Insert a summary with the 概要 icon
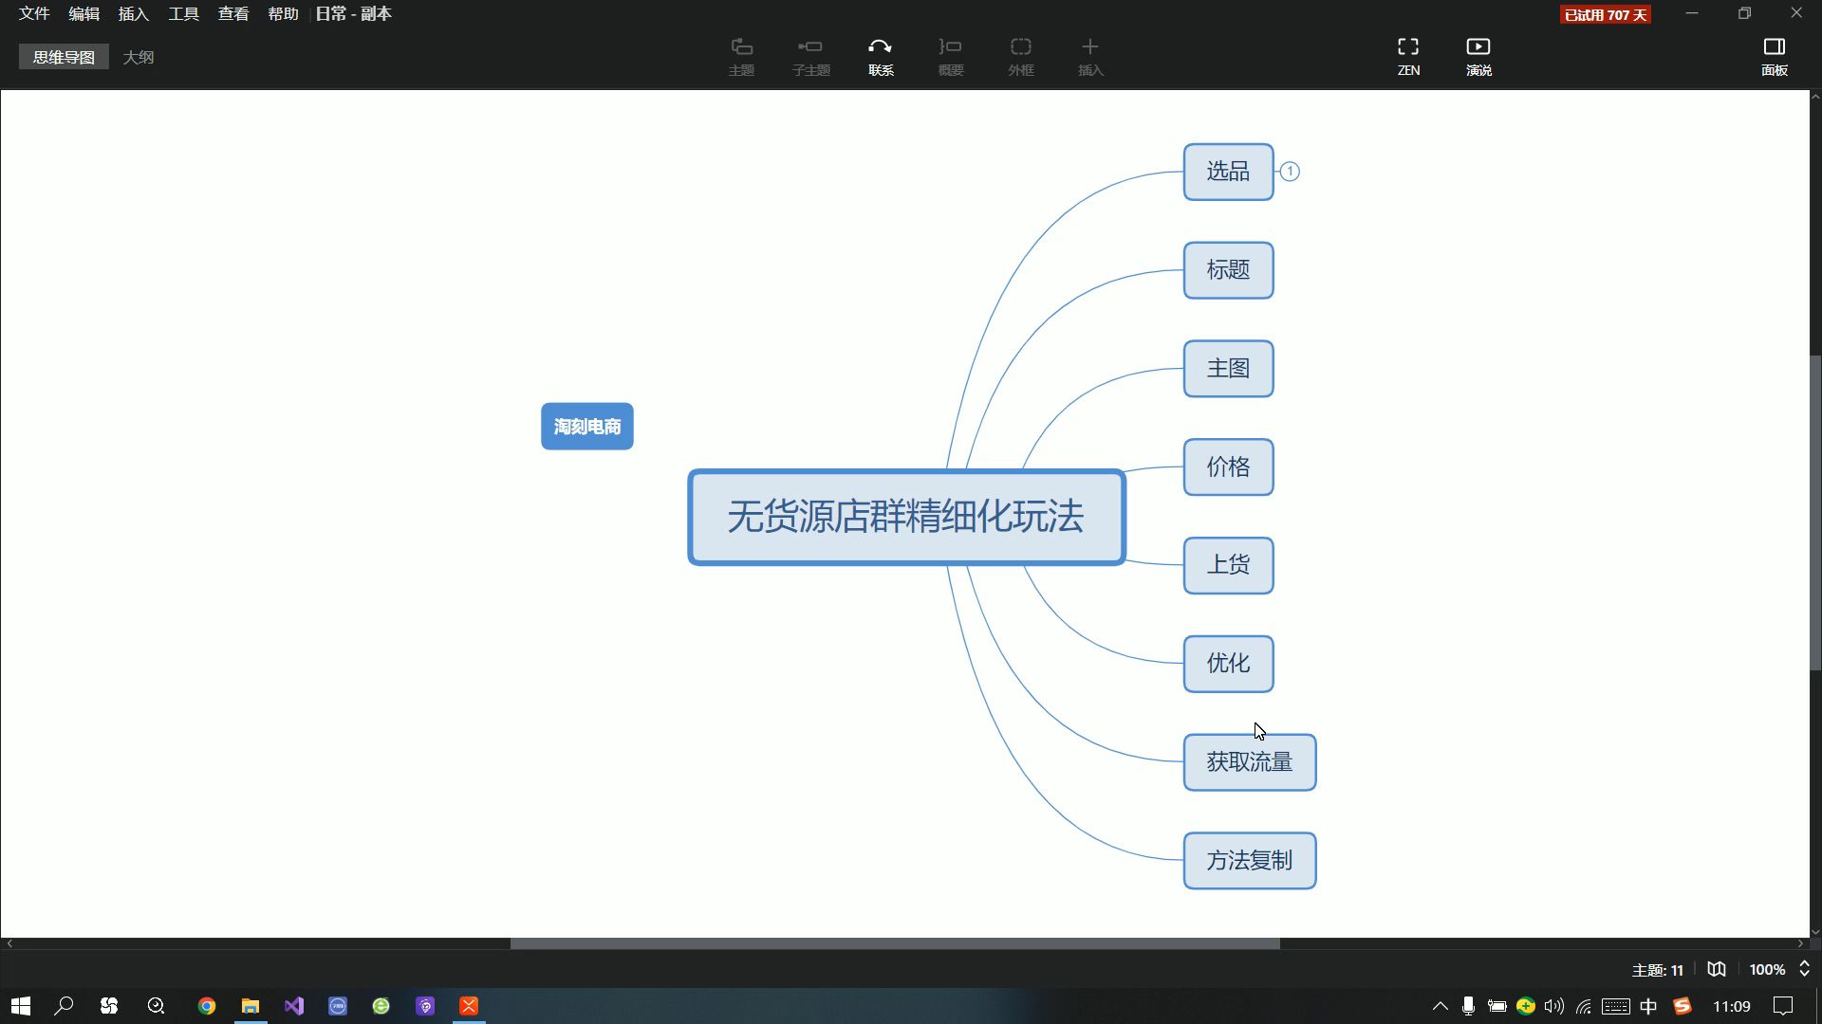This screenshot has width=1822, height=1024. point(950,55)
